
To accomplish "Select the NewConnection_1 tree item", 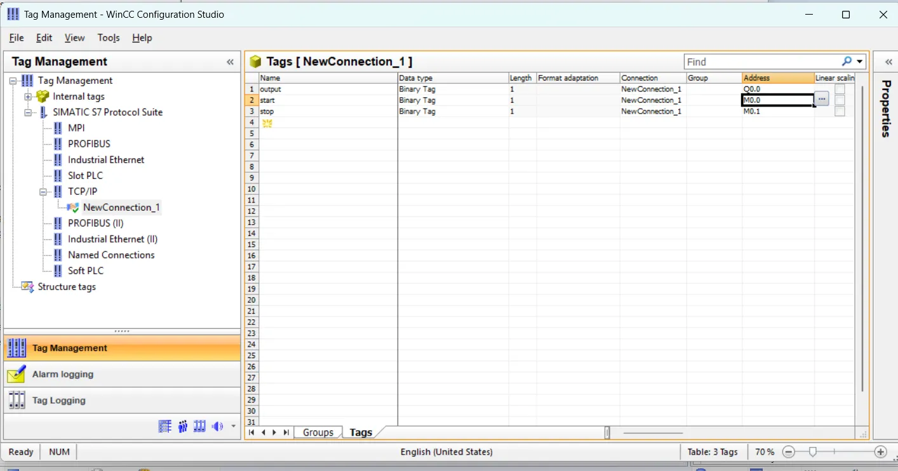I will pos(121,208).
